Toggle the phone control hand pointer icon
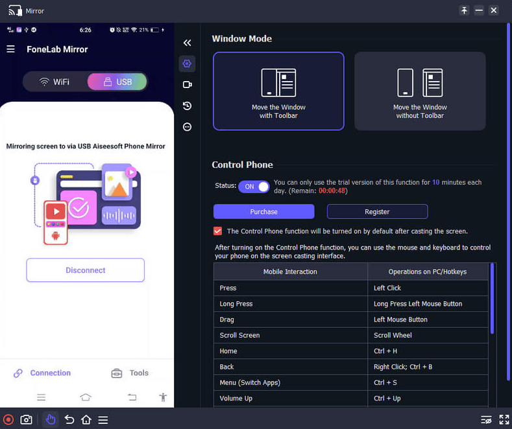The image size is (512, 429). [50, 419]
